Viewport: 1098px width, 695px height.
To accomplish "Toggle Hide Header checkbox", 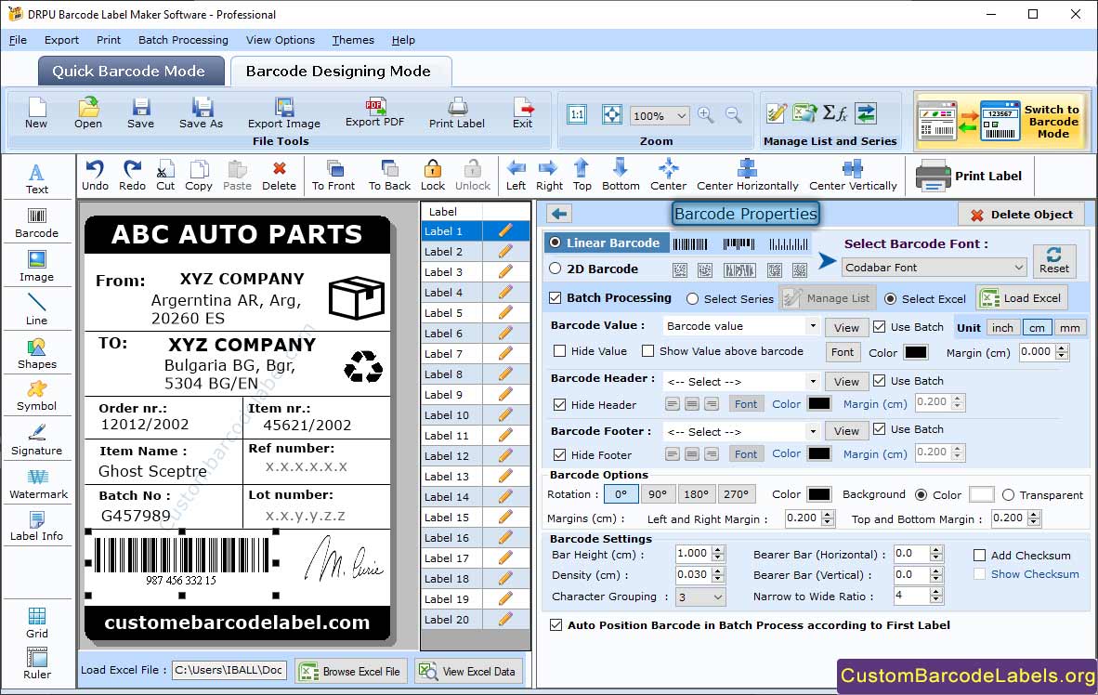I will click(559, 404).
